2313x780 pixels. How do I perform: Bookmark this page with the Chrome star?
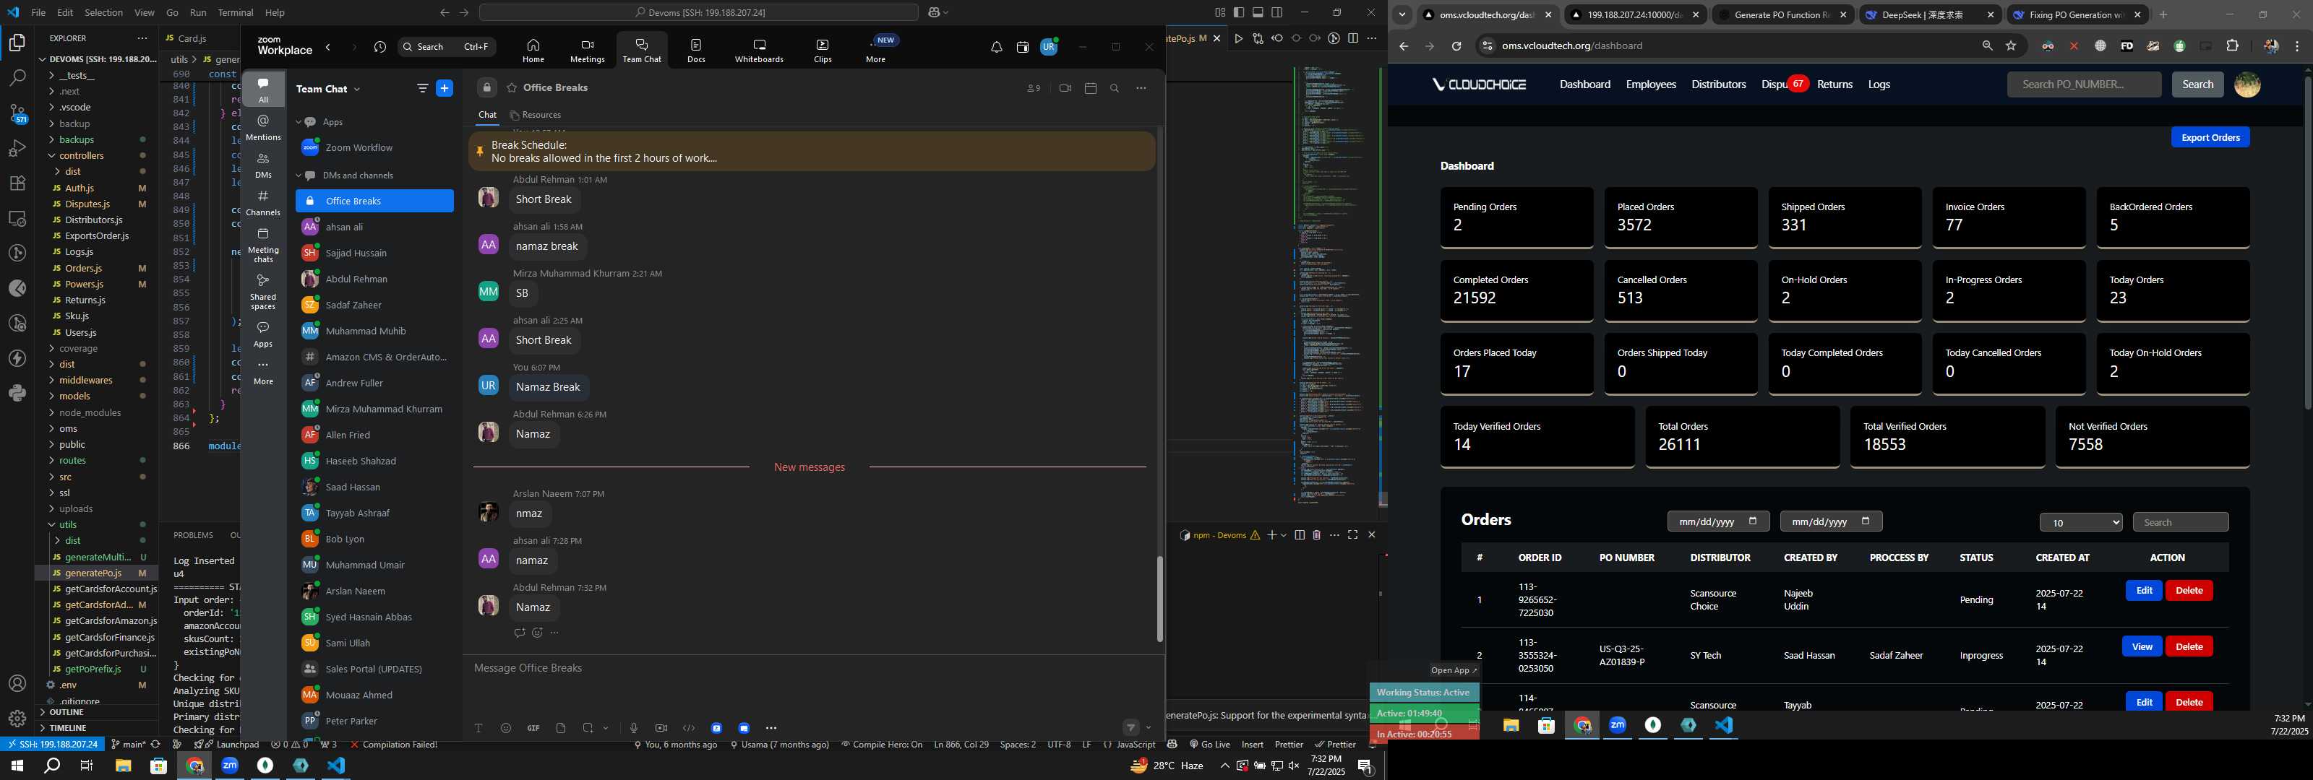pos(2012,45)
